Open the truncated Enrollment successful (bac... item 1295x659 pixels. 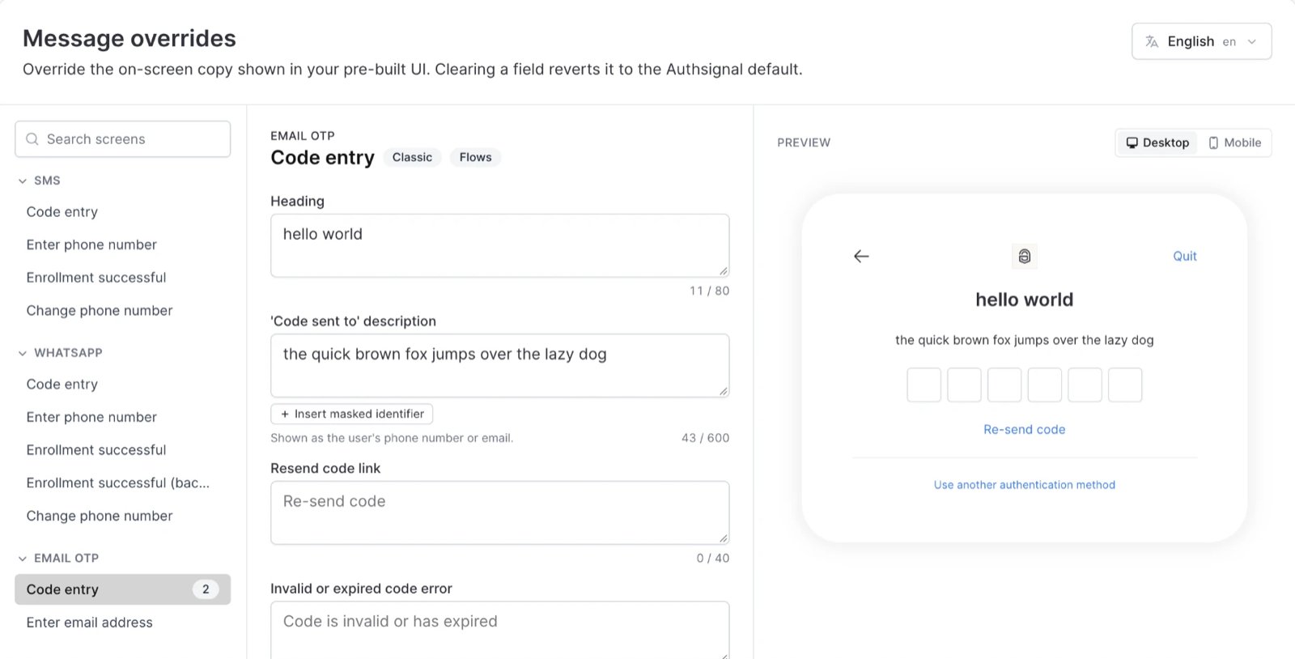[118, 483]
